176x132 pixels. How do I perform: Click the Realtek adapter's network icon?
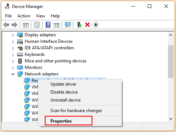point(27,81)
